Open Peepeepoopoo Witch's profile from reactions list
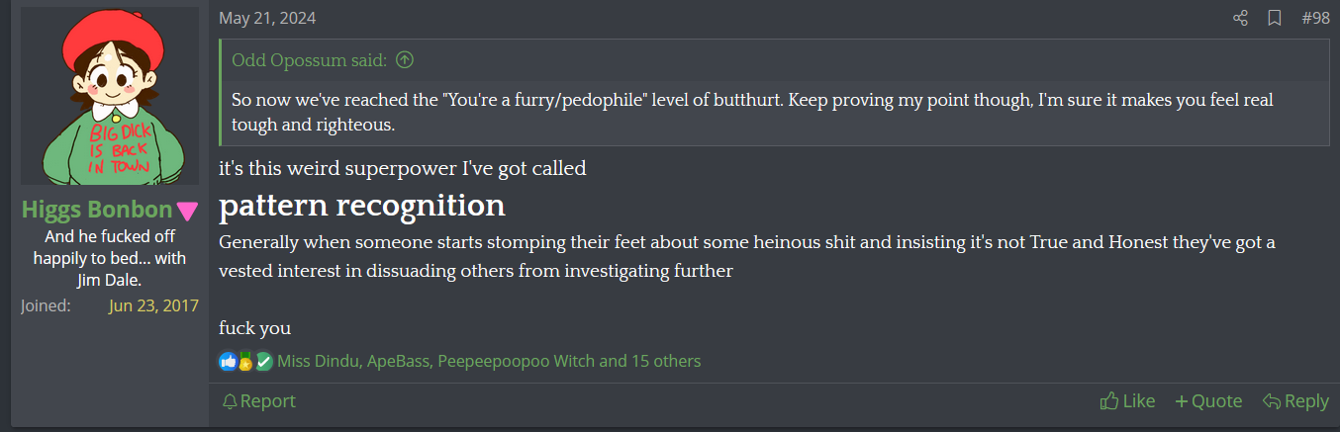 [515, 362]
